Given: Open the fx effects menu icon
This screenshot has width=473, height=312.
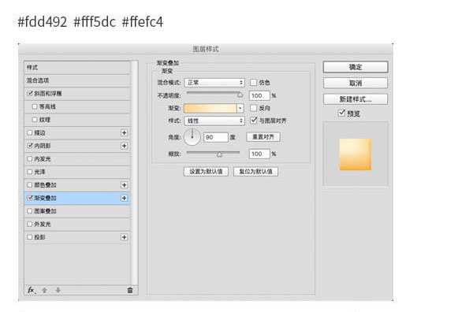Looking at the screenshot, I should click(x=32, y=290).
